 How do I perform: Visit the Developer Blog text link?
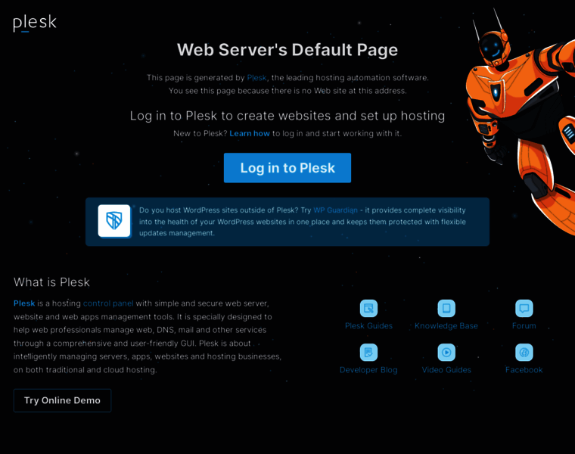pos(368,370)
